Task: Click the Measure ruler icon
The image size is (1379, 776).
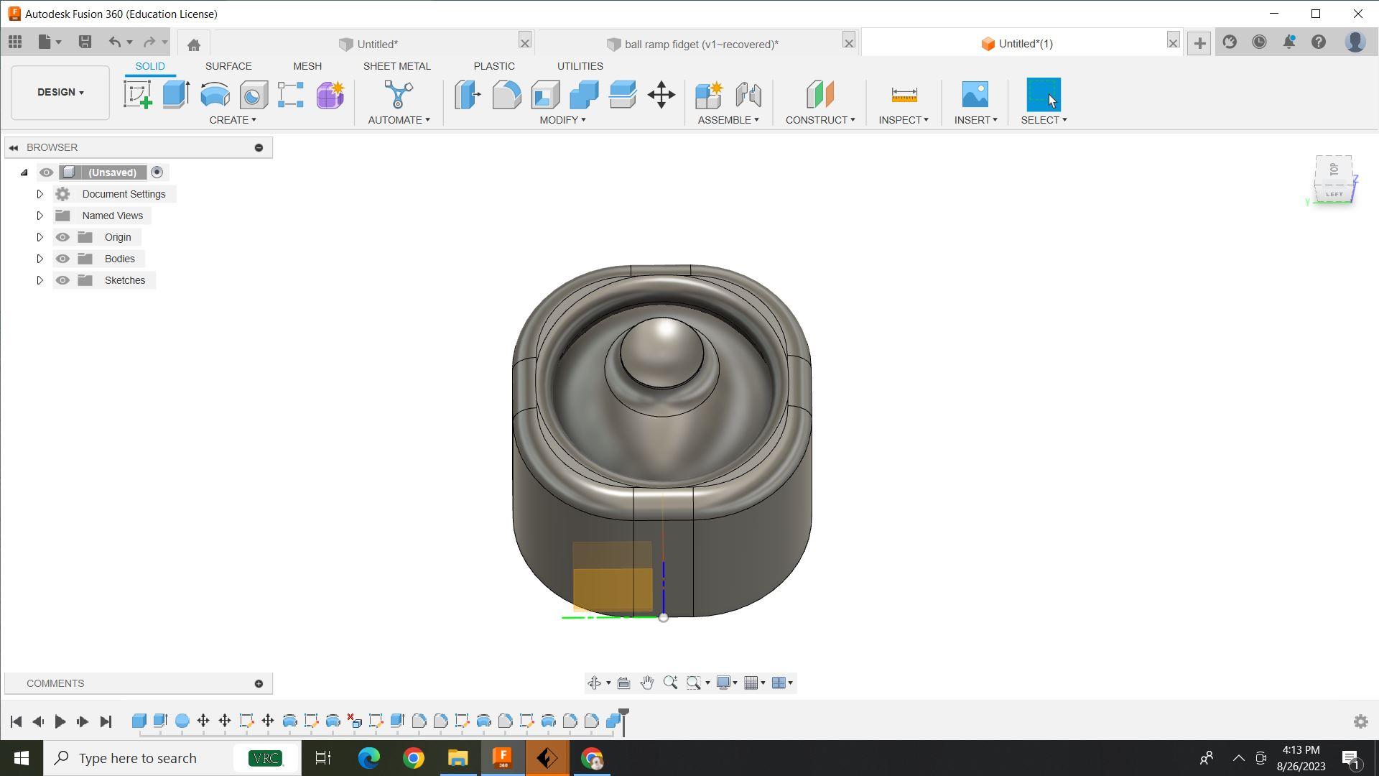Action: point(904,95)
